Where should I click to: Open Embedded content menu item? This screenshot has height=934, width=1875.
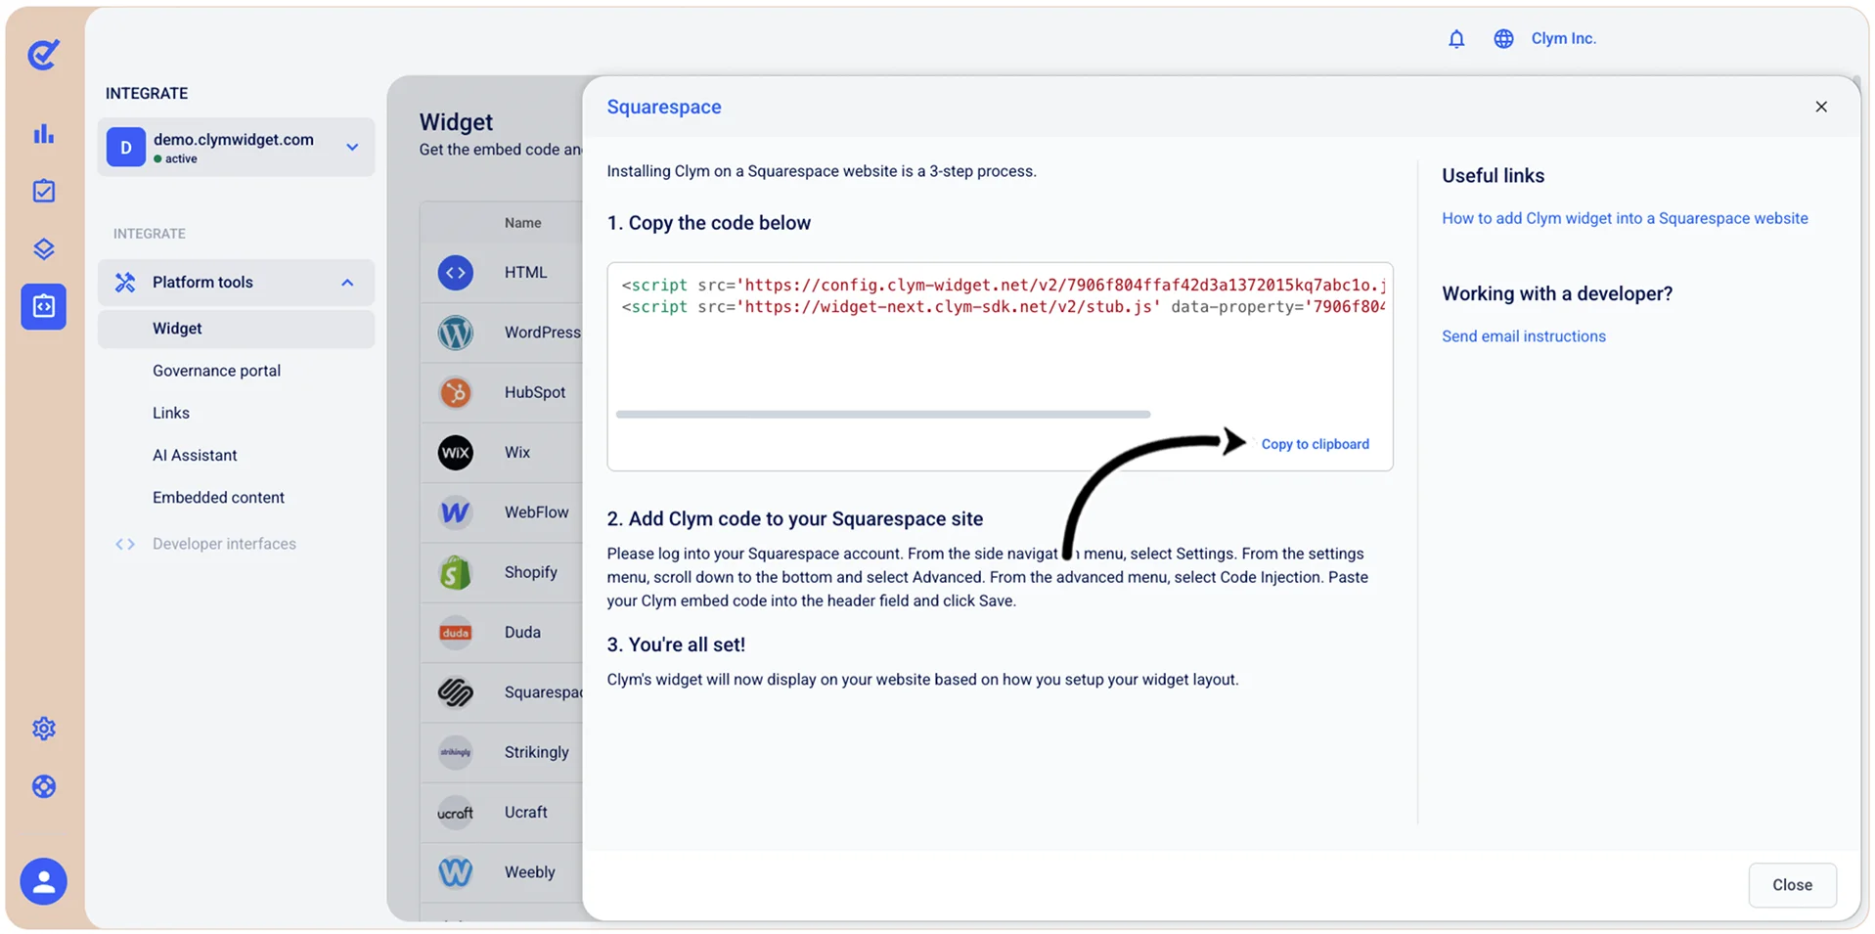tap(218, 497)
